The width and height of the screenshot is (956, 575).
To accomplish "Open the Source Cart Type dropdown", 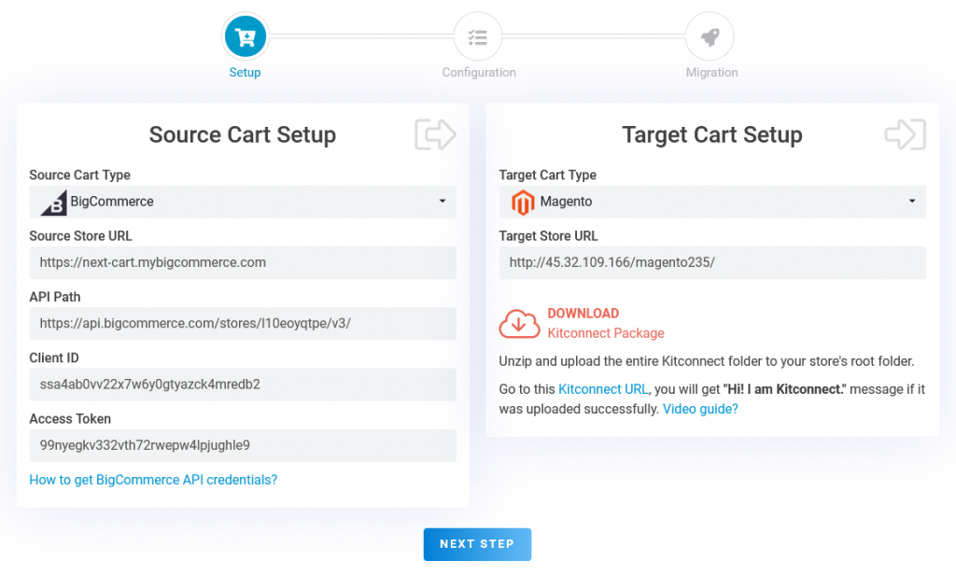I will [243, 202].
